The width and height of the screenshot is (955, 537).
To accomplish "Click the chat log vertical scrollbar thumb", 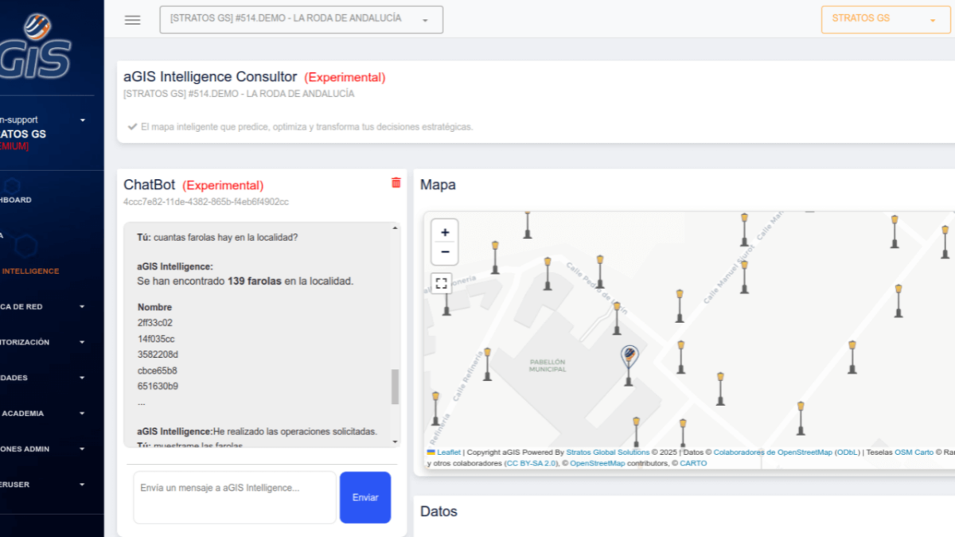I will (395, 387).
